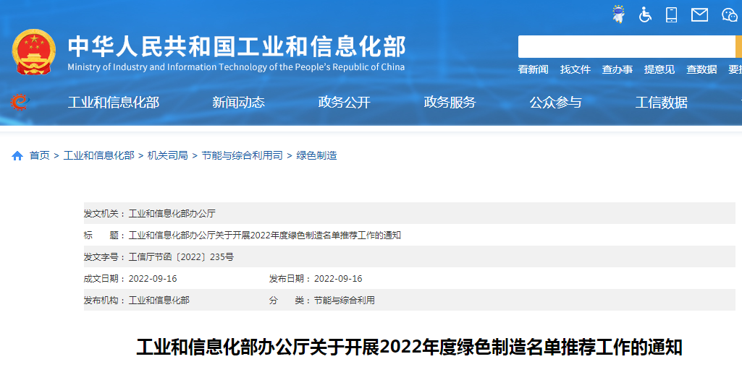
Task: Click the 看新闻 quick link
Action: pyautogui.click(x=533, y=69)
